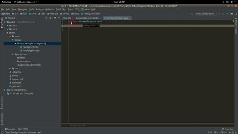Open network icon in top bar

pyautogui.click(x=223, y=2)
